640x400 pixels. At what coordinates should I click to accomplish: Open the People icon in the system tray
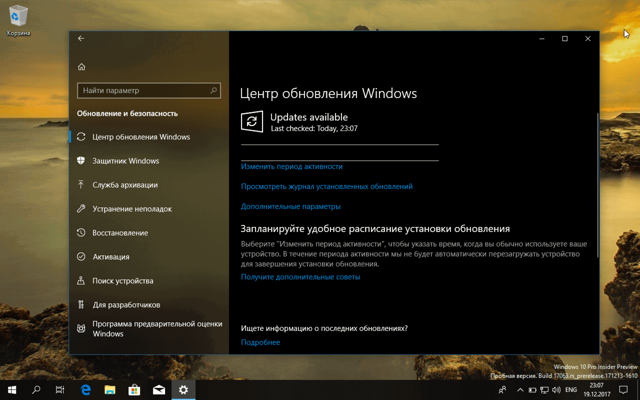pyautogui.click(x=502, y=389)
